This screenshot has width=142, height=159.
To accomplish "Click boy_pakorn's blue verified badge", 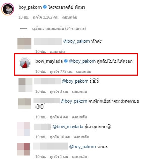I will coord(45,7).
